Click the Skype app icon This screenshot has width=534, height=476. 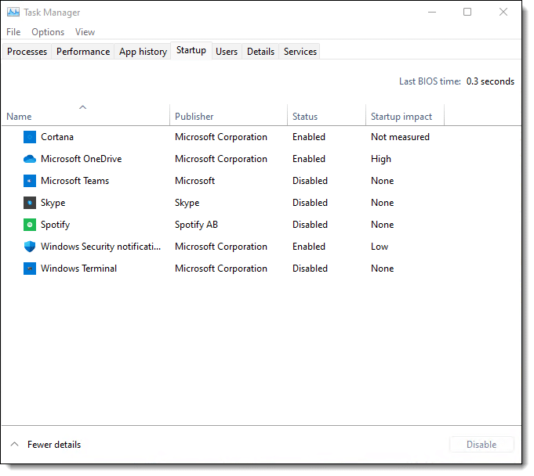30,203
